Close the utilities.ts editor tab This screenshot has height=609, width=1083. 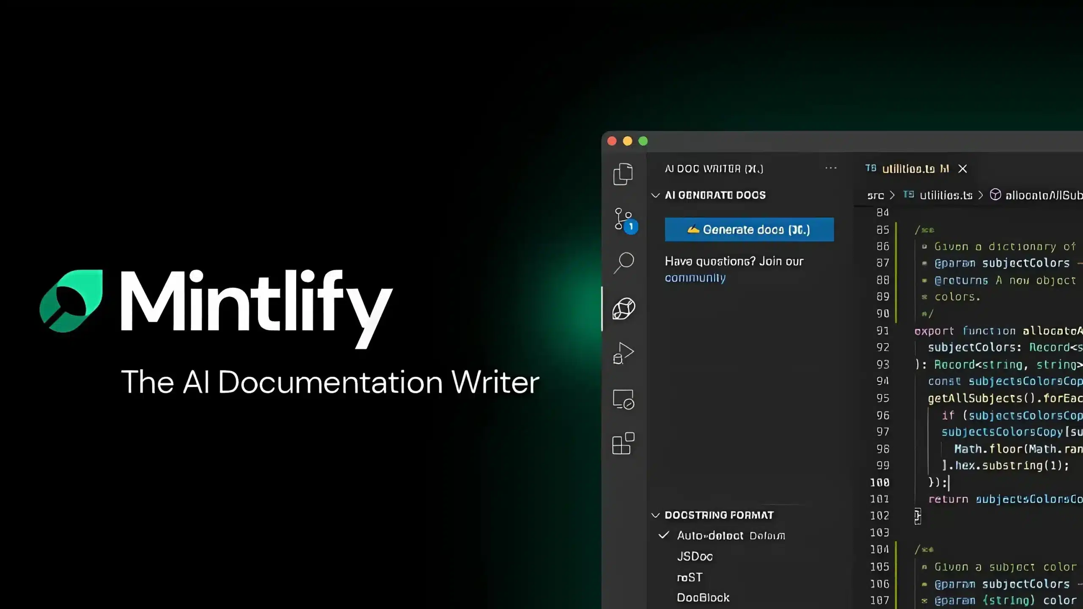coord(962,169)
